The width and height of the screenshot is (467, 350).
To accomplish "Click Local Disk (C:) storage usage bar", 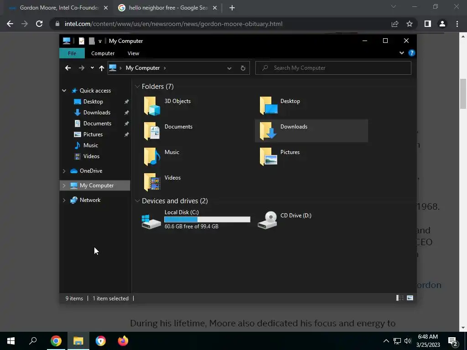I will pos(207,219).
